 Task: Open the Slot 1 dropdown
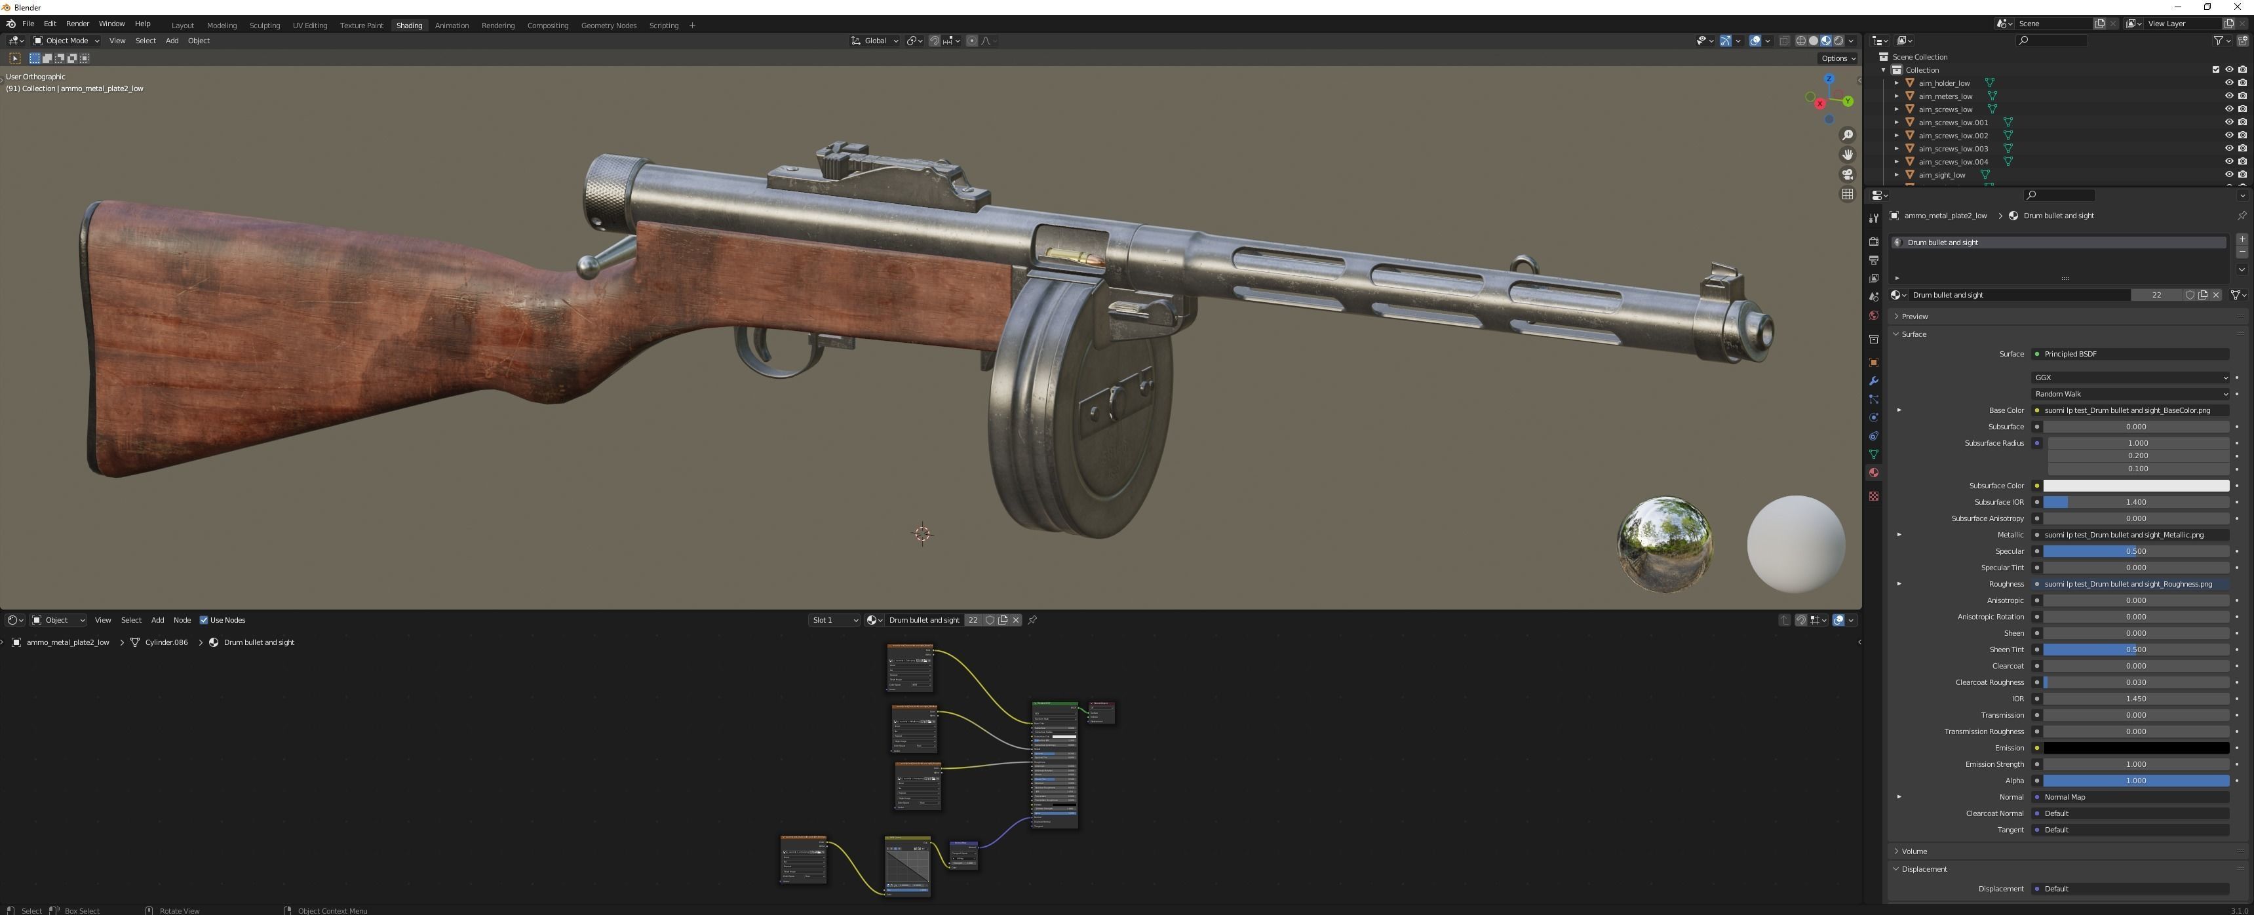[834, 619]
